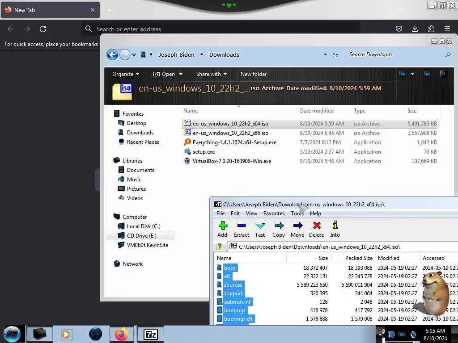Open recent locations arrow next to nav buttons
This screenshot has height=343, width=458.
coord(134,54)
